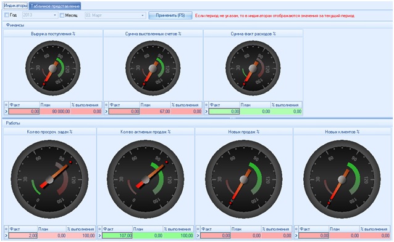
Task: Click row indicator arrow in Кол-во активных продаж table
Action: [100, 235]
